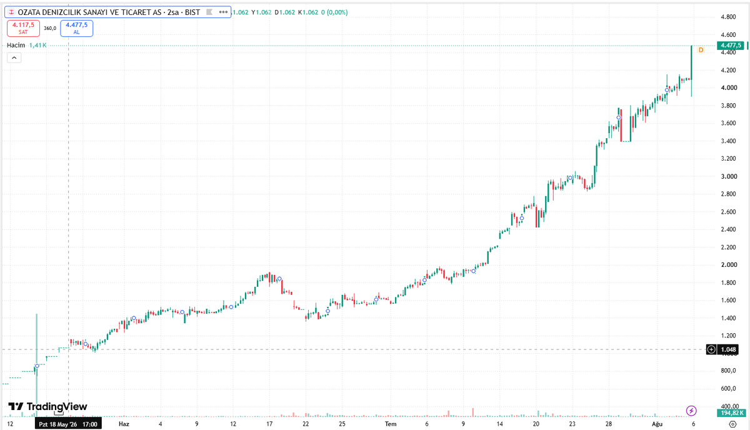Click the red SAT sell button

pos(23,28)
